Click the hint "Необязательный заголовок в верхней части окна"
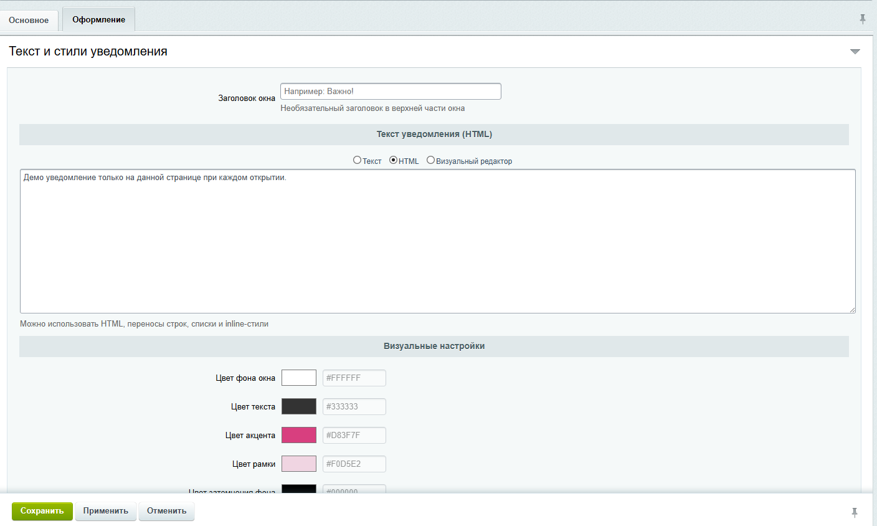The height and width of the screenshot is (526, 877). 372,108
